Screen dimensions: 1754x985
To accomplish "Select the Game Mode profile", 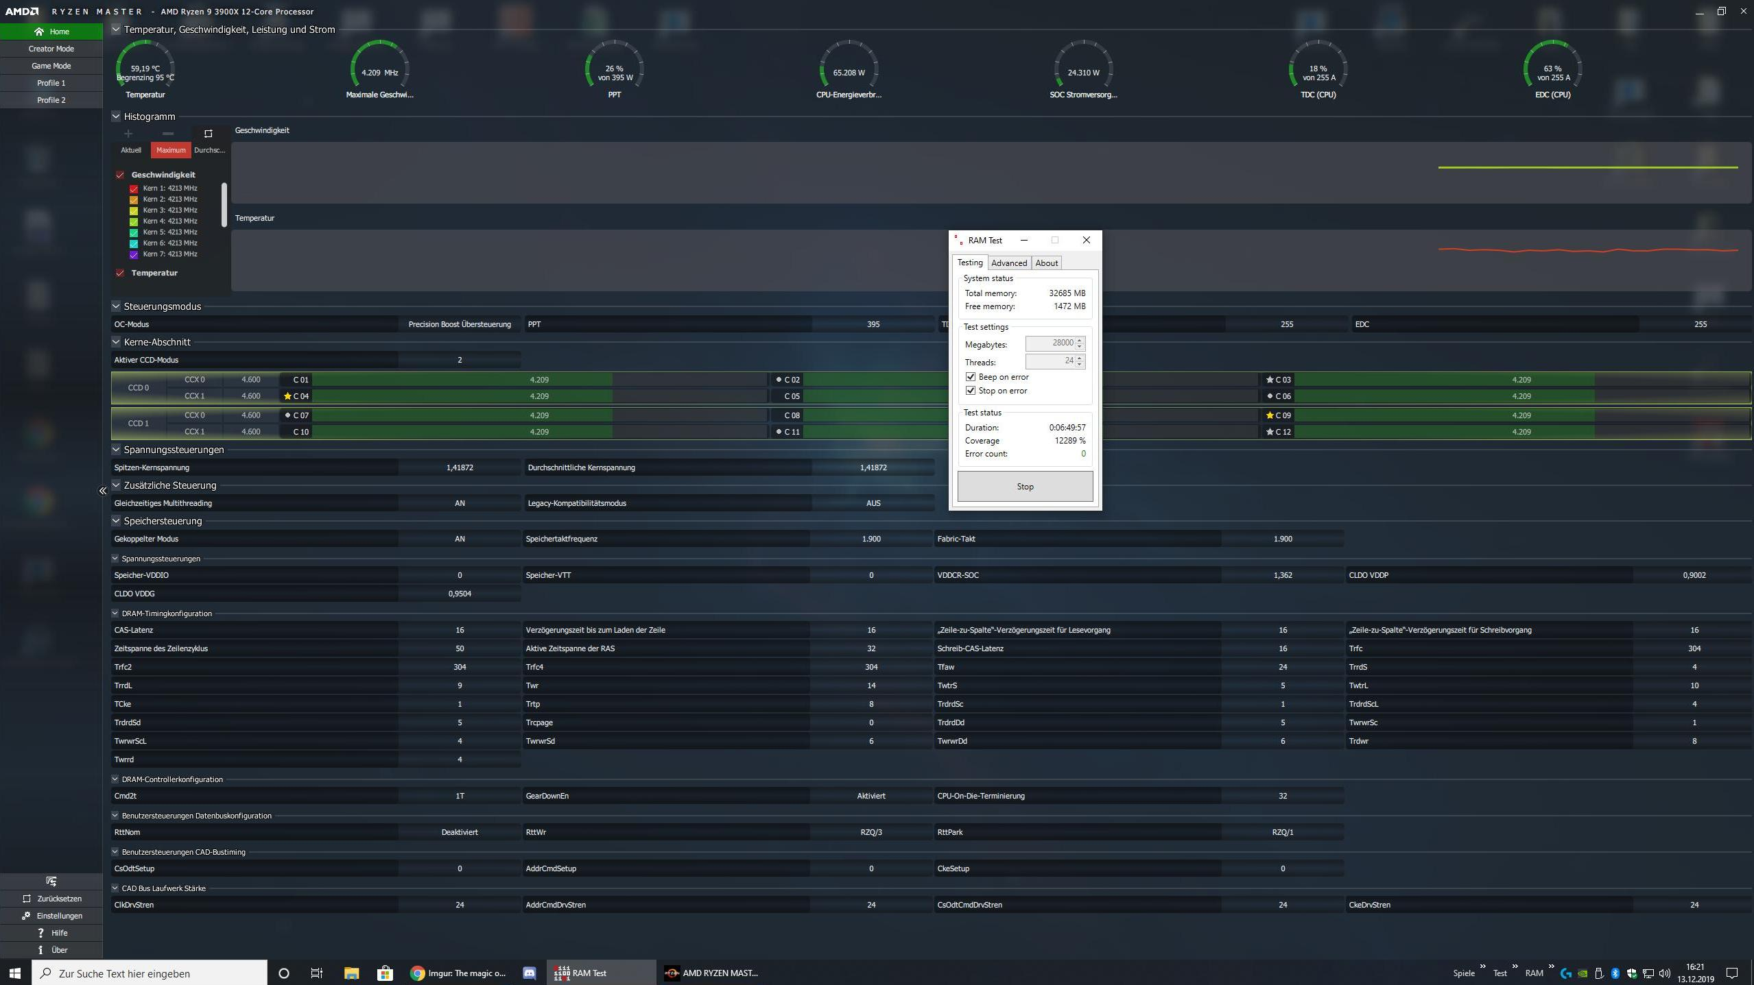I will [x=51, y=66].
